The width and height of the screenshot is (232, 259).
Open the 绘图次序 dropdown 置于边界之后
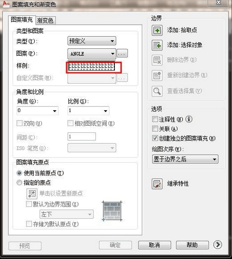tap(185, 159)
